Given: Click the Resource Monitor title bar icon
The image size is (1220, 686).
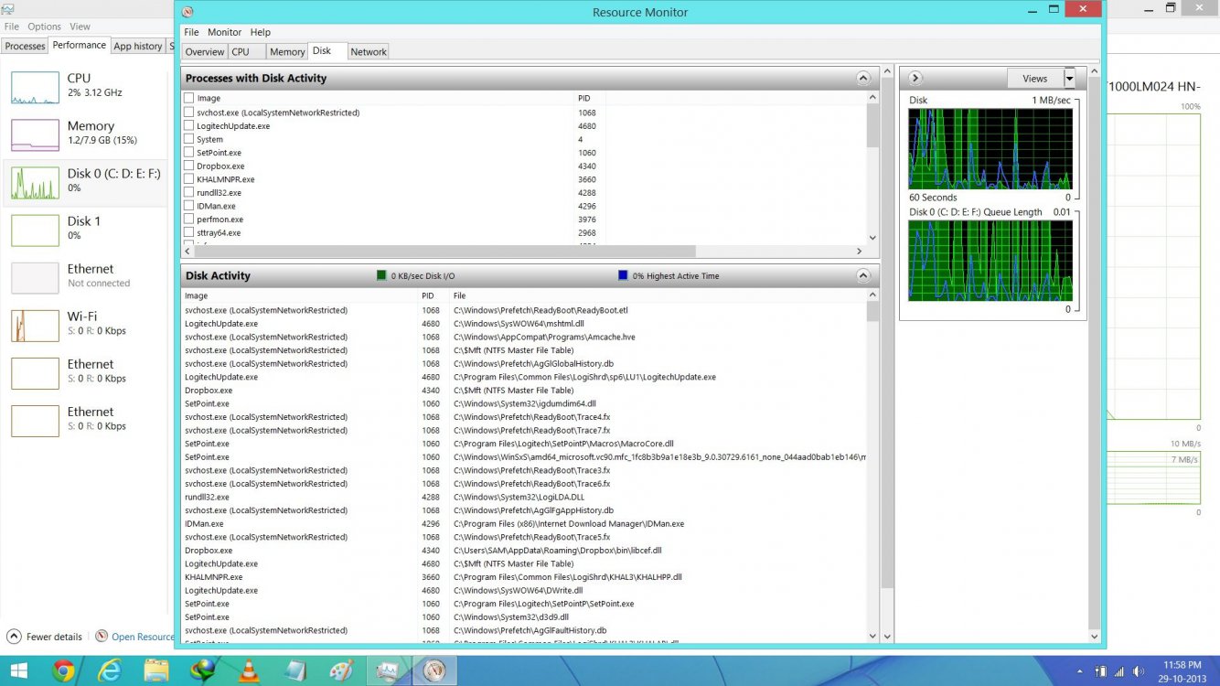Looking at the screenshot, I should click(x=187, y=12).
